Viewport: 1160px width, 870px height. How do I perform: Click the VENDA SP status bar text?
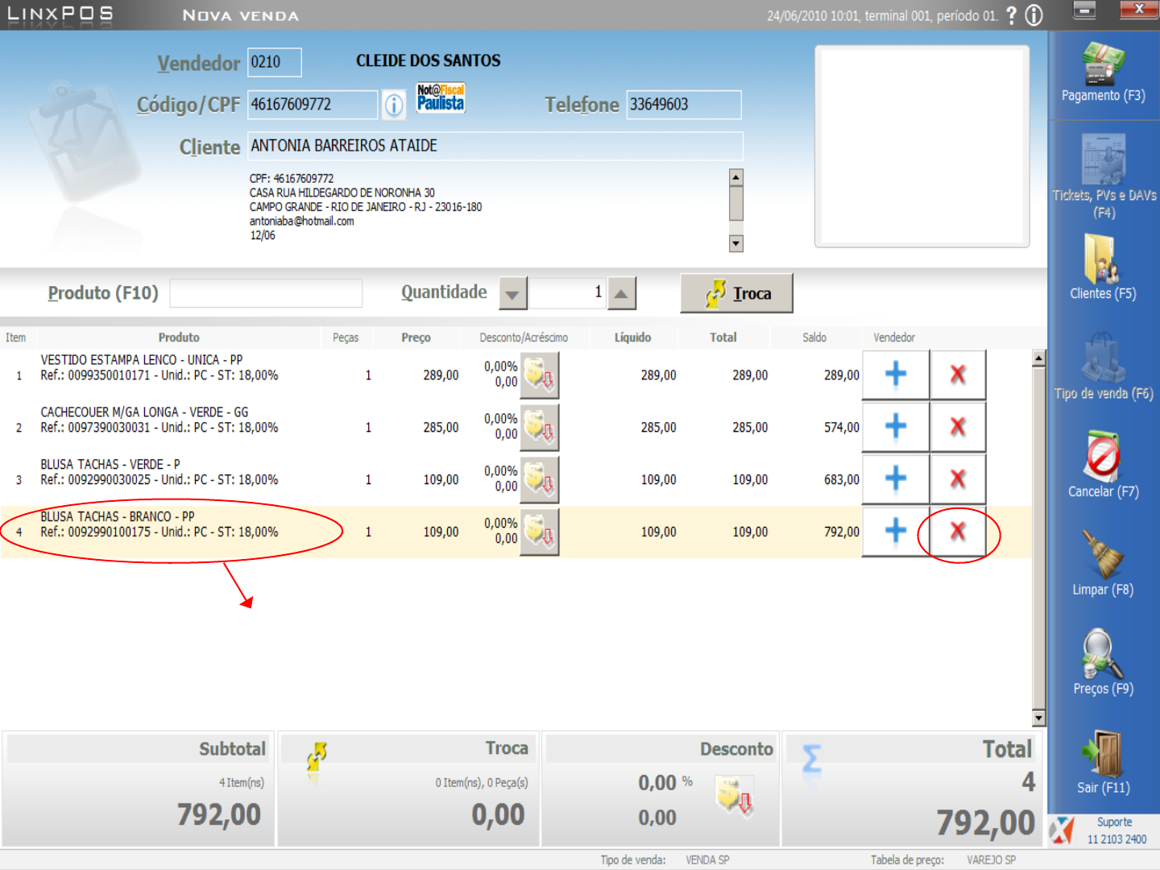(707, 860)
